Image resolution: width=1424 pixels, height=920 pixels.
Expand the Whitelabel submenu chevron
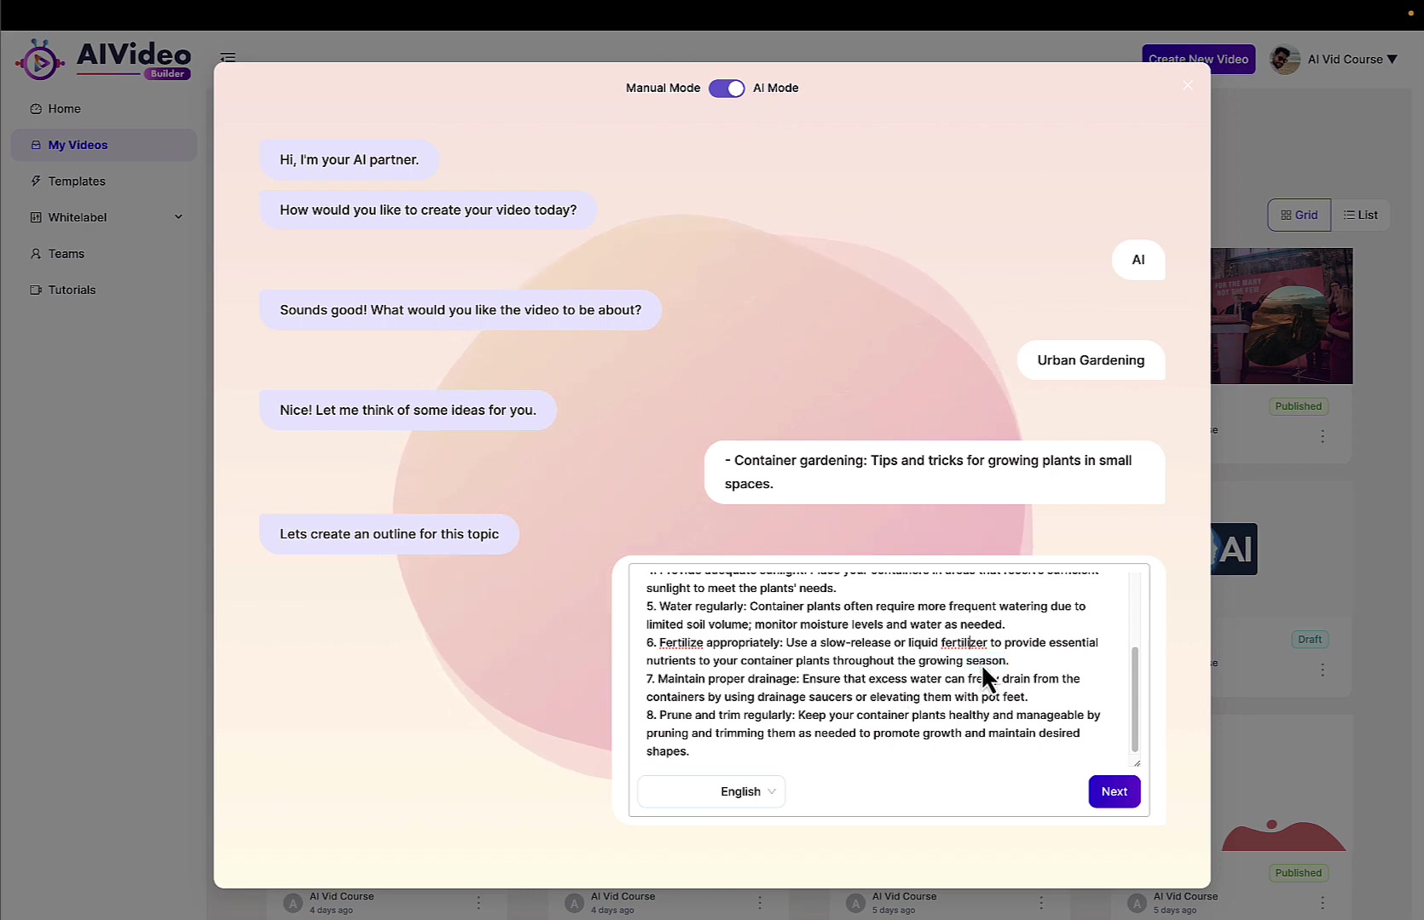tap(178, 217)
